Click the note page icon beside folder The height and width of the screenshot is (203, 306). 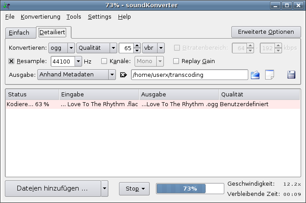coord(270,75)
